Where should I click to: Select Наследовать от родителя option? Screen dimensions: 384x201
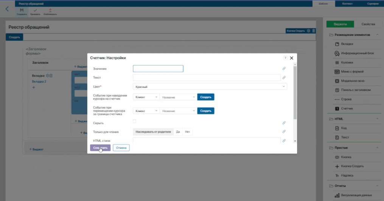(x=153, y=132)
